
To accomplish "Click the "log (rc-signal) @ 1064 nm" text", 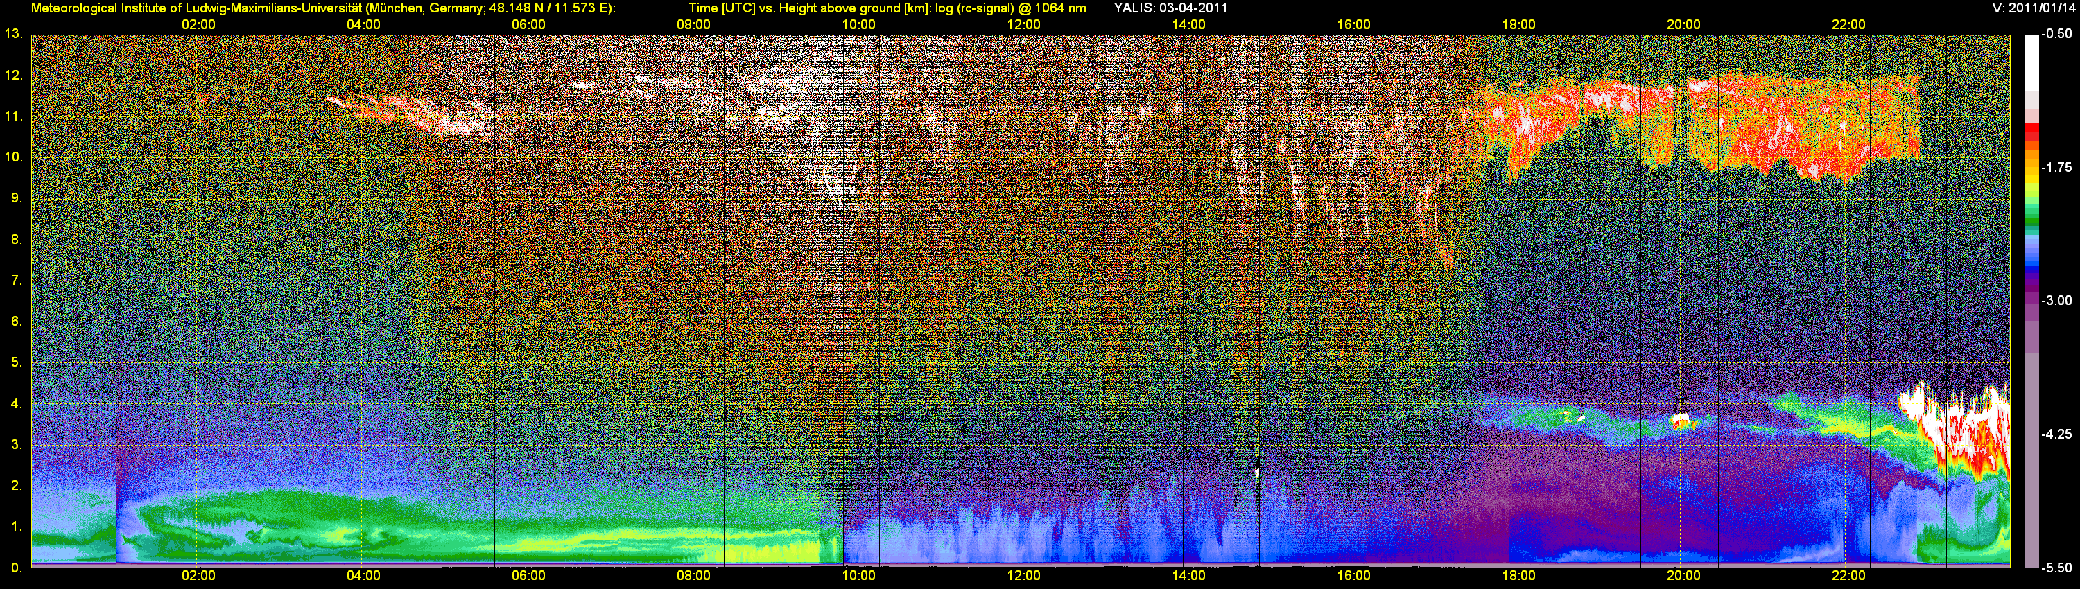I will tap(1009, 8).
